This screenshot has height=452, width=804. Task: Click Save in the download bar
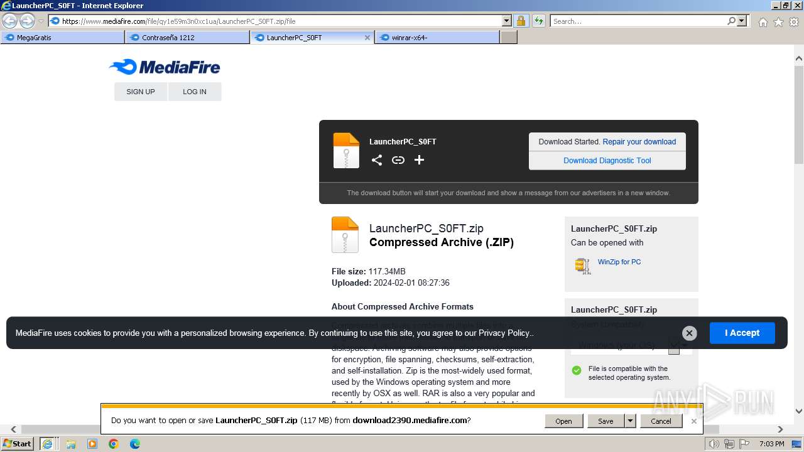(x=606, y=421)
